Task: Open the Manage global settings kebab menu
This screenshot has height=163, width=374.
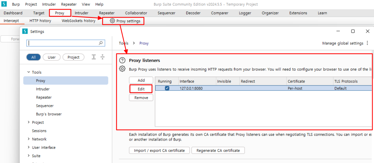Action: [367, 43]
